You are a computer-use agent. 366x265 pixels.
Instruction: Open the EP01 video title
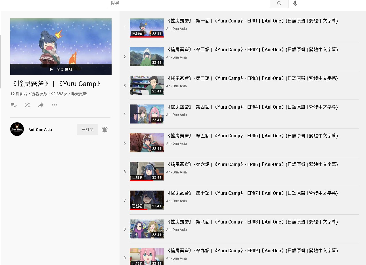252,21
